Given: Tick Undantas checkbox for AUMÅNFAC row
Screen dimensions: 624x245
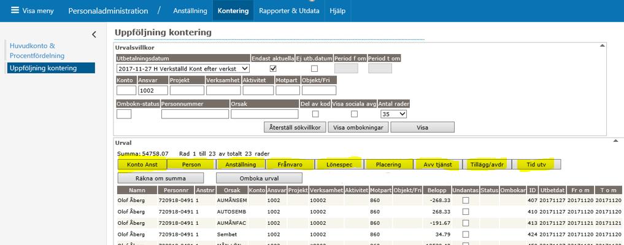Looking at the screenshot, I should [x=466, y=223].
